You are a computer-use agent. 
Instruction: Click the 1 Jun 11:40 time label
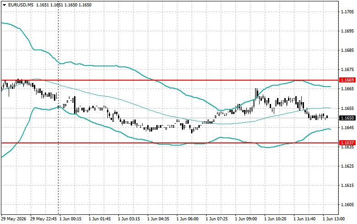tap(304, 219)
